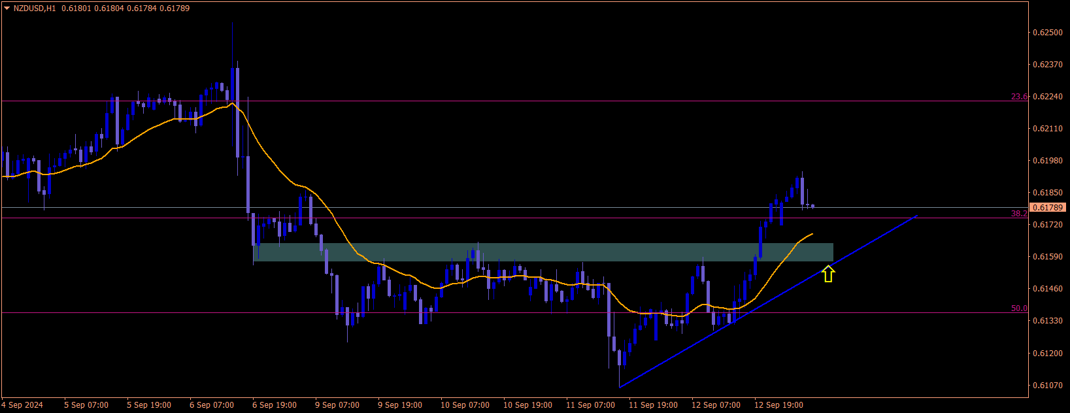Select the green shaded resistance zone rectangle
The image size is (1070, 413).
[x=543, y=252]
